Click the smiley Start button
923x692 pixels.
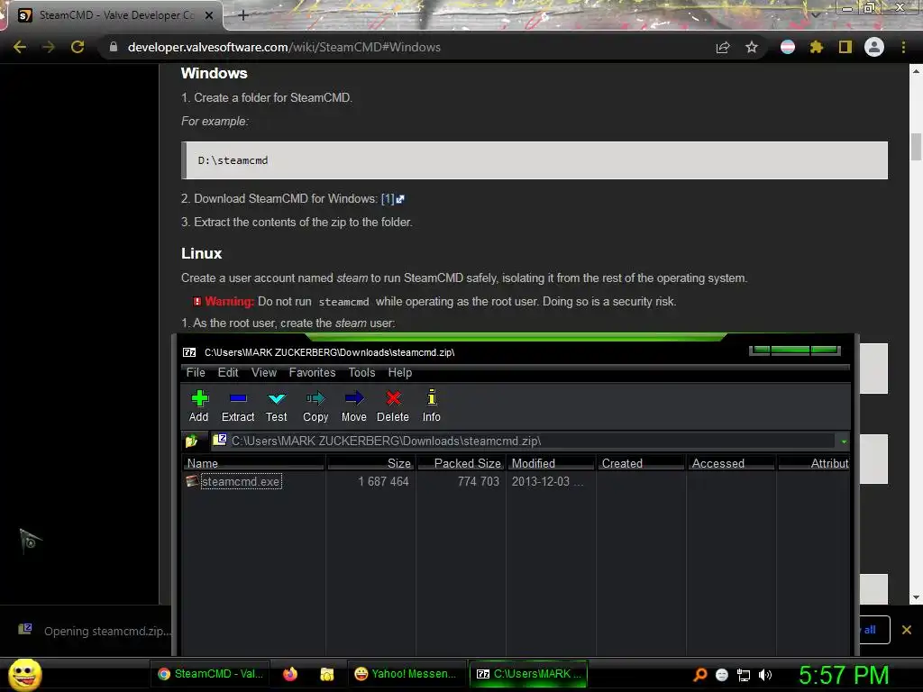25,674
